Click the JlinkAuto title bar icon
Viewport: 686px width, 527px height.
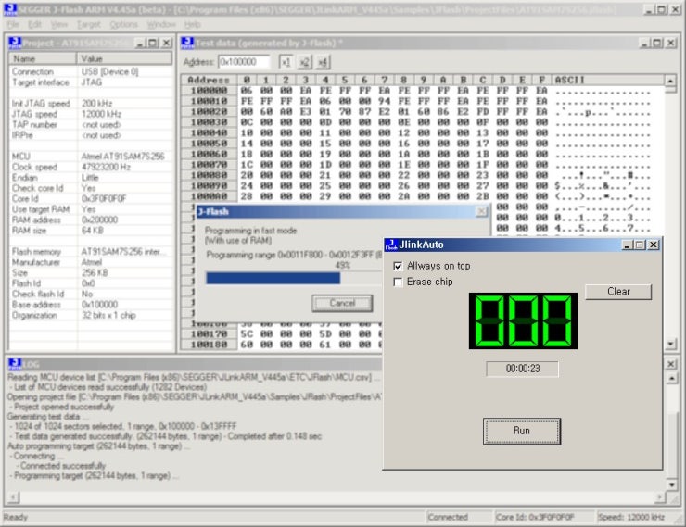[x=390, y=245]
